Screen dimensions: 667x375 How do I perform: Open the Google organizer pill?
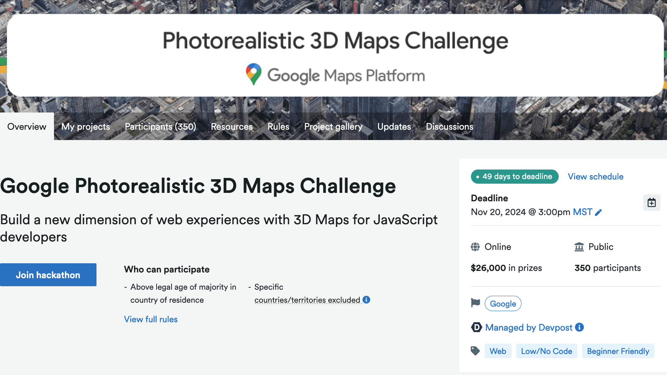[x=503, y=303]
